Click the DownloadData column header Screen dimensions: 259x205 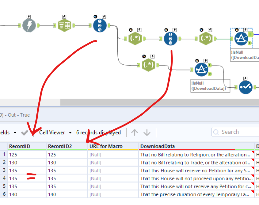click(196, 146)
